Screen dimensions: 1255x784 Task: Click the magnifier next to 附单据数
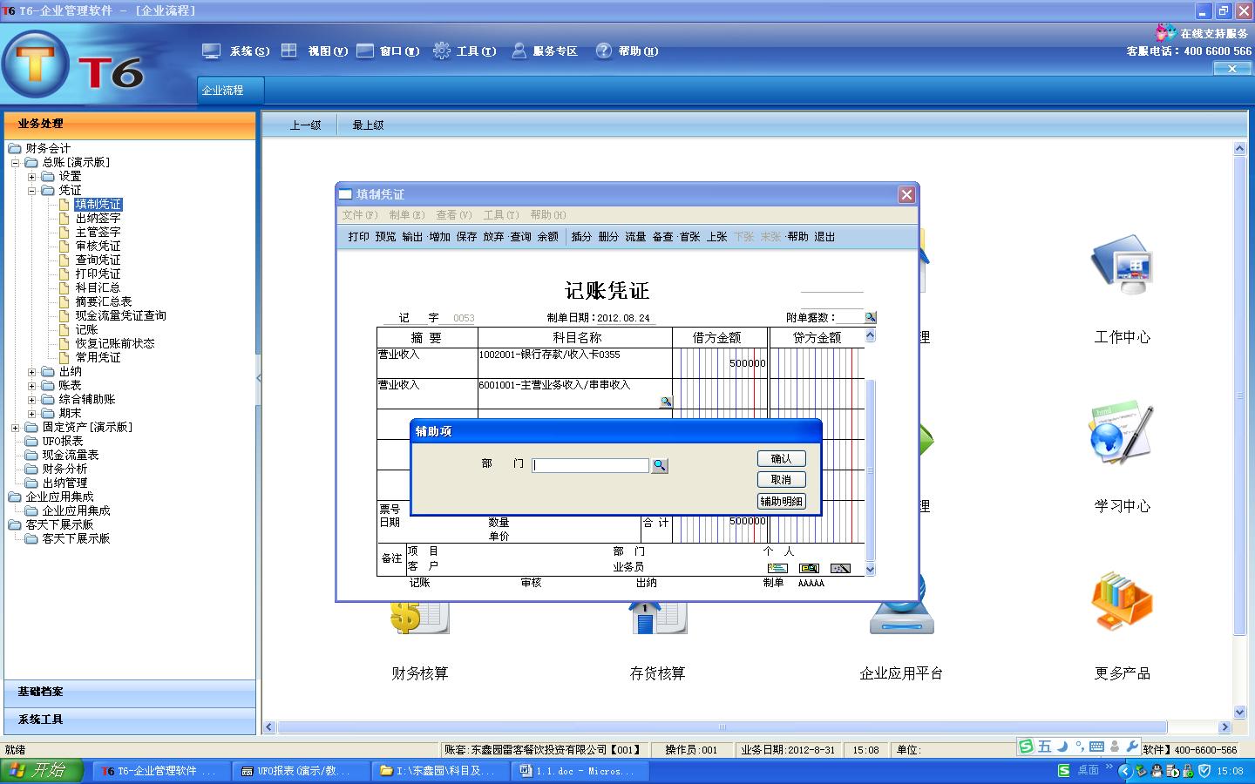(869, 316)
